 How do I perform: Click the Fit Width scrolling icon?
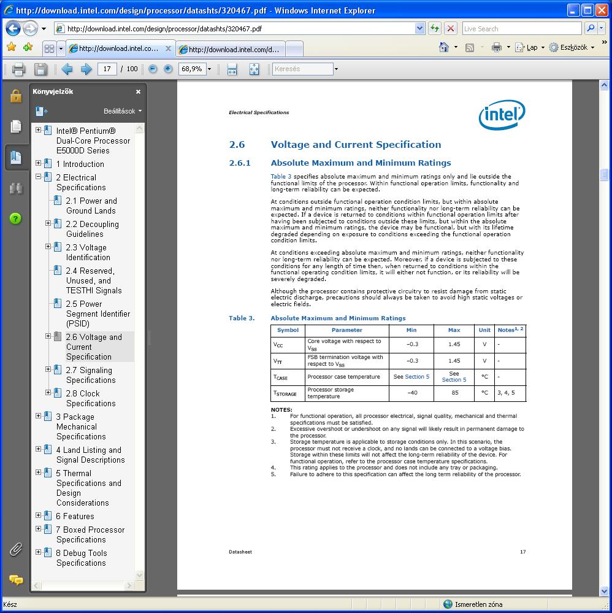(x=232, y=69)
